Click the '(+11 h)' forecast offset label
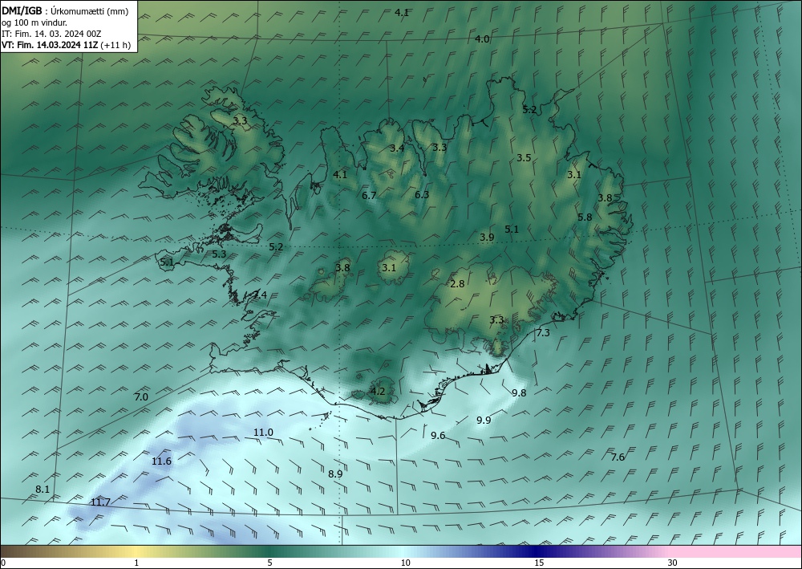Viewport: 802px width, 569px height. pos(115,45)
